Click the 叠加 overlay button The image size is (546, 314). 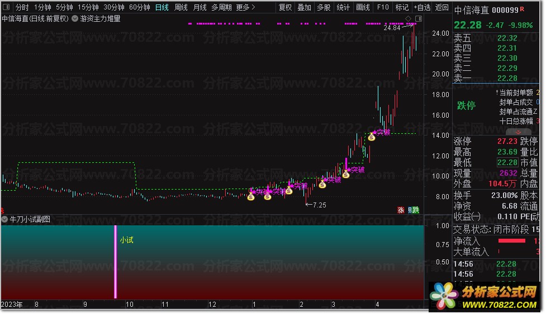tap(305, 7)
